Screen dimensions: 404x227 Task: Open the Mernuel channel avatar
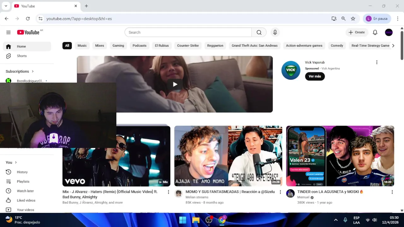[x=290, y=193]
